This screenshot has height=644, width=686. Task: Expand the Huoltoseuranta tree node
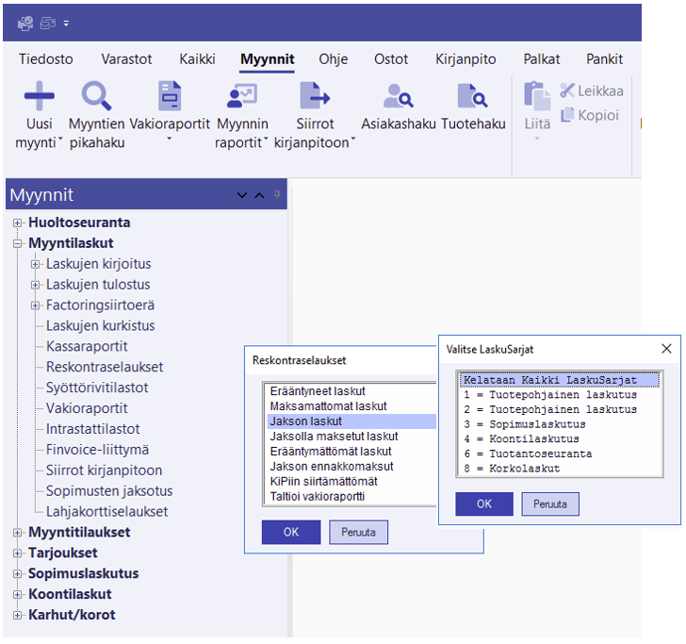click(x=18, y=223)
